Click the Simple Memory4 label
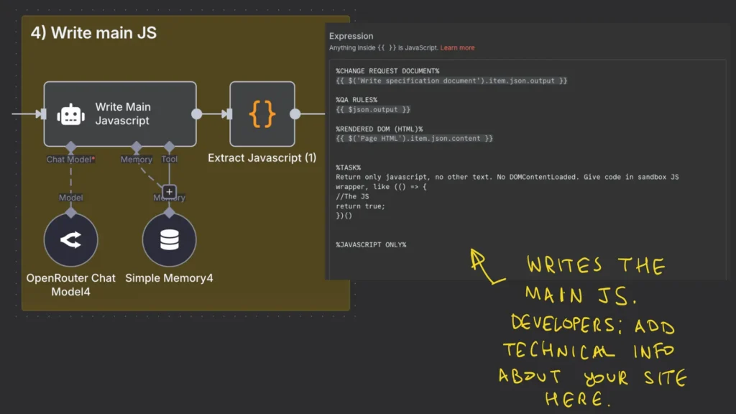The image size is (736, 414). pyautogui.click(x=169, y=278)
